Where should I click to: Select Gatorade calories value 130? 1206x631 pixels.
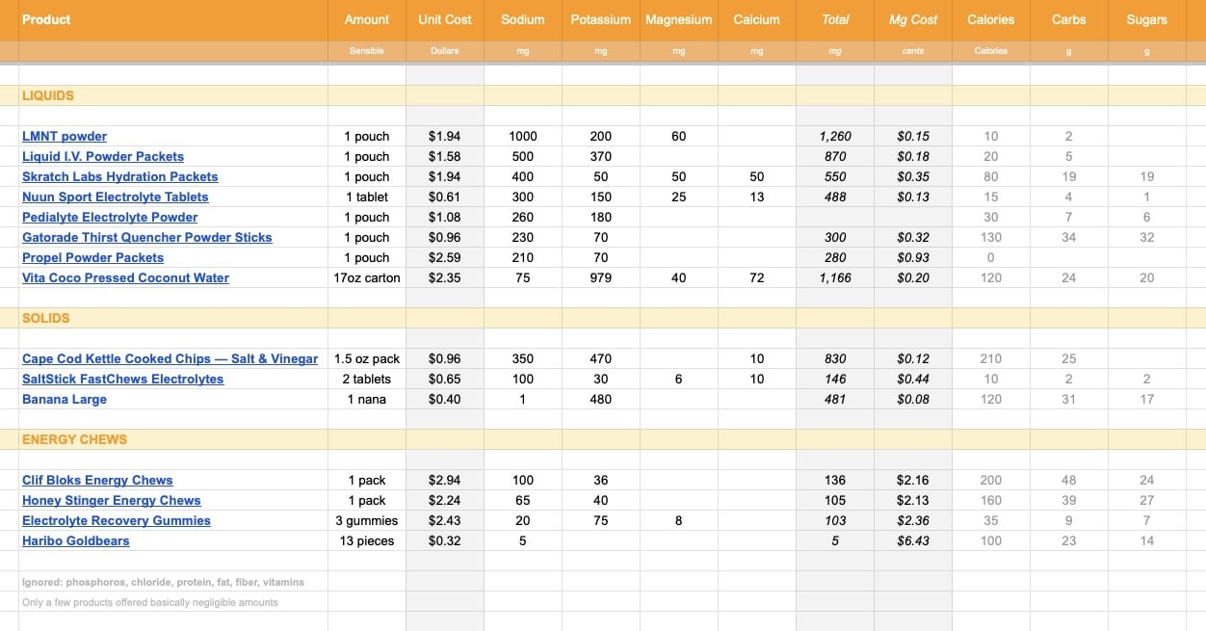[991, 237]
